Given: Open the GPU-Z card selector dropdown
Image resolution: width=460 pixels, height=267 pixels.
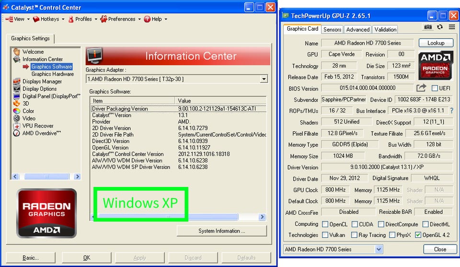Looking at the screenshot, I should pos(379,249).
